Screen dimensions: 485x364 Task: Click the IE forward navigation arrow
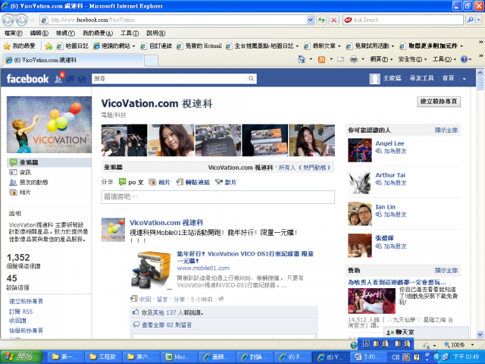[x=21, y=20]
